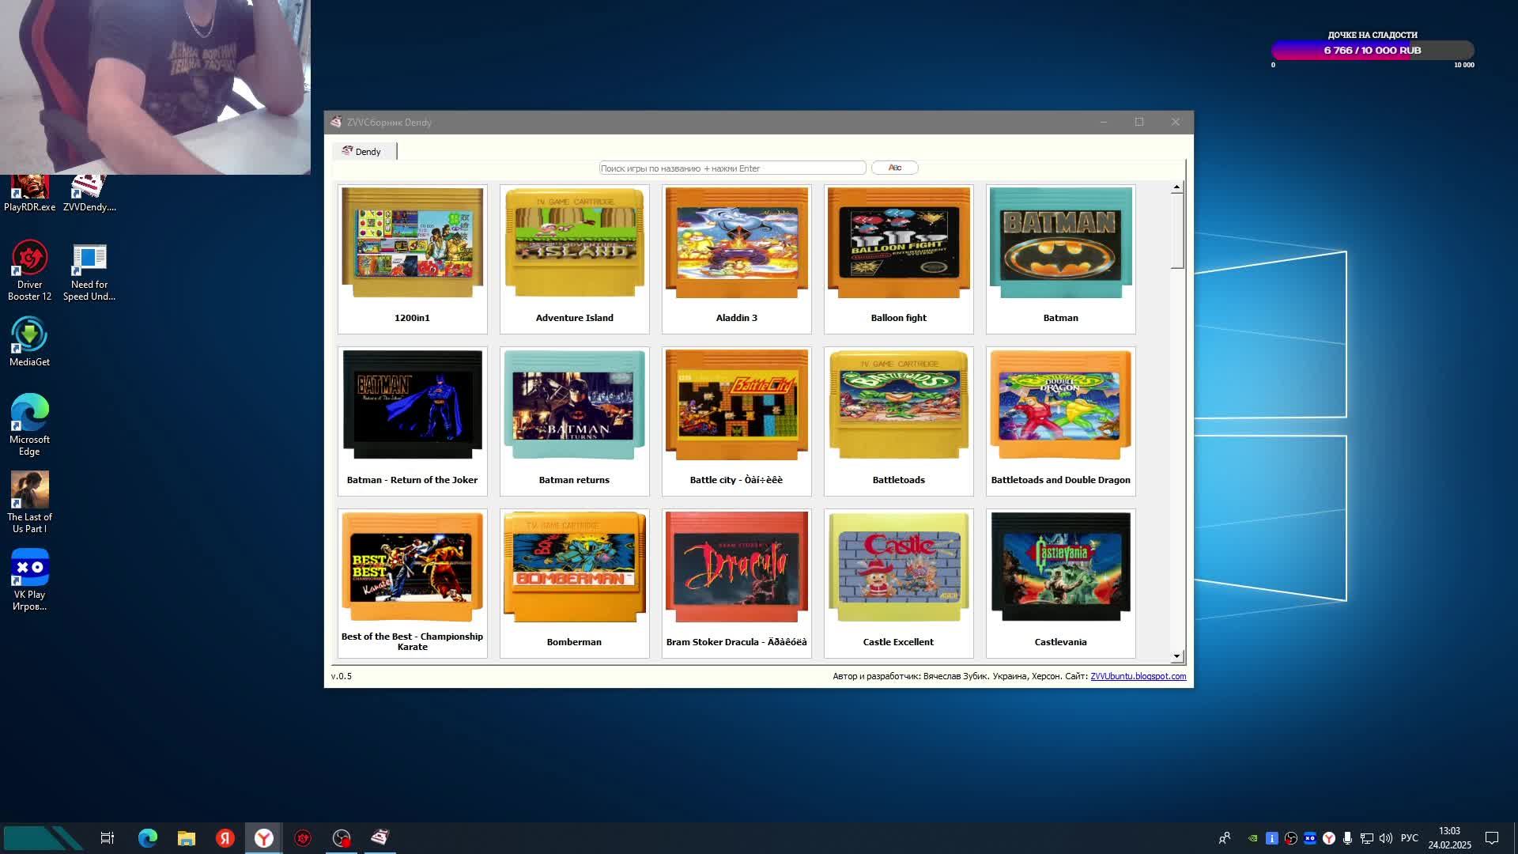This screenshot has width=1518, height=854.
Task: Open The Last of Us Part I shortcut
Action: click(29, 502)
